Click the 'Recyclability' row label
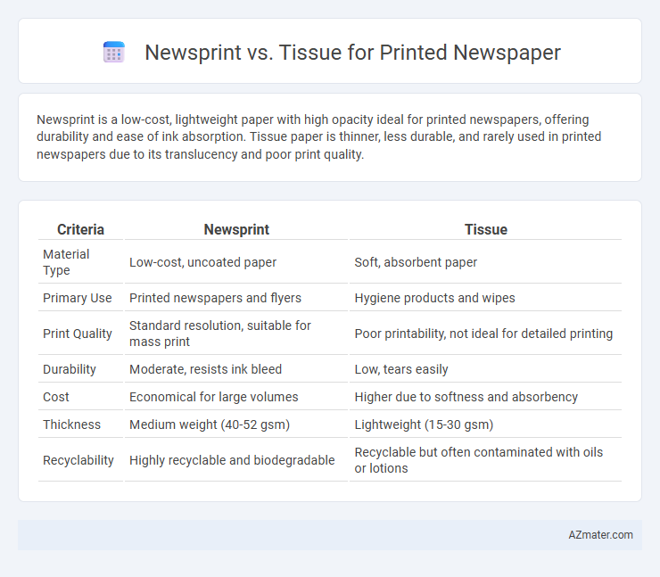The width and height of the screenshot is (660, 577). (x=78, y=460)
